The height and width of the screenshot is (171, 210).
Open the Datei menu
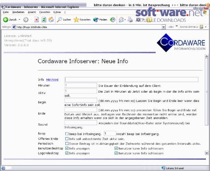point(6,12)
